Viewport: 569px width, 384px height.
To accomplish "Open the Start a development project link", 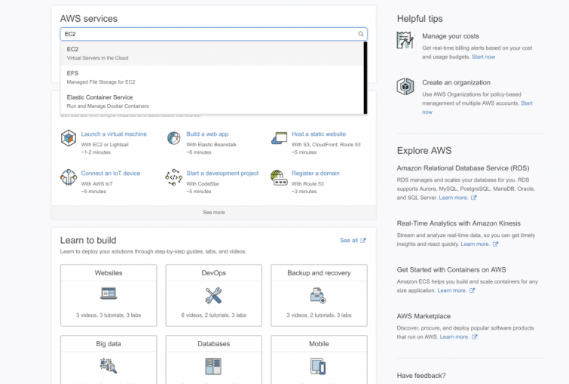I will pyautogui.click(x=222, y=174).
